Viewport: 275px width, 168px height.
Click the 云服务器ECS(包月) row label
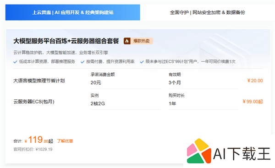coord(34,102)
